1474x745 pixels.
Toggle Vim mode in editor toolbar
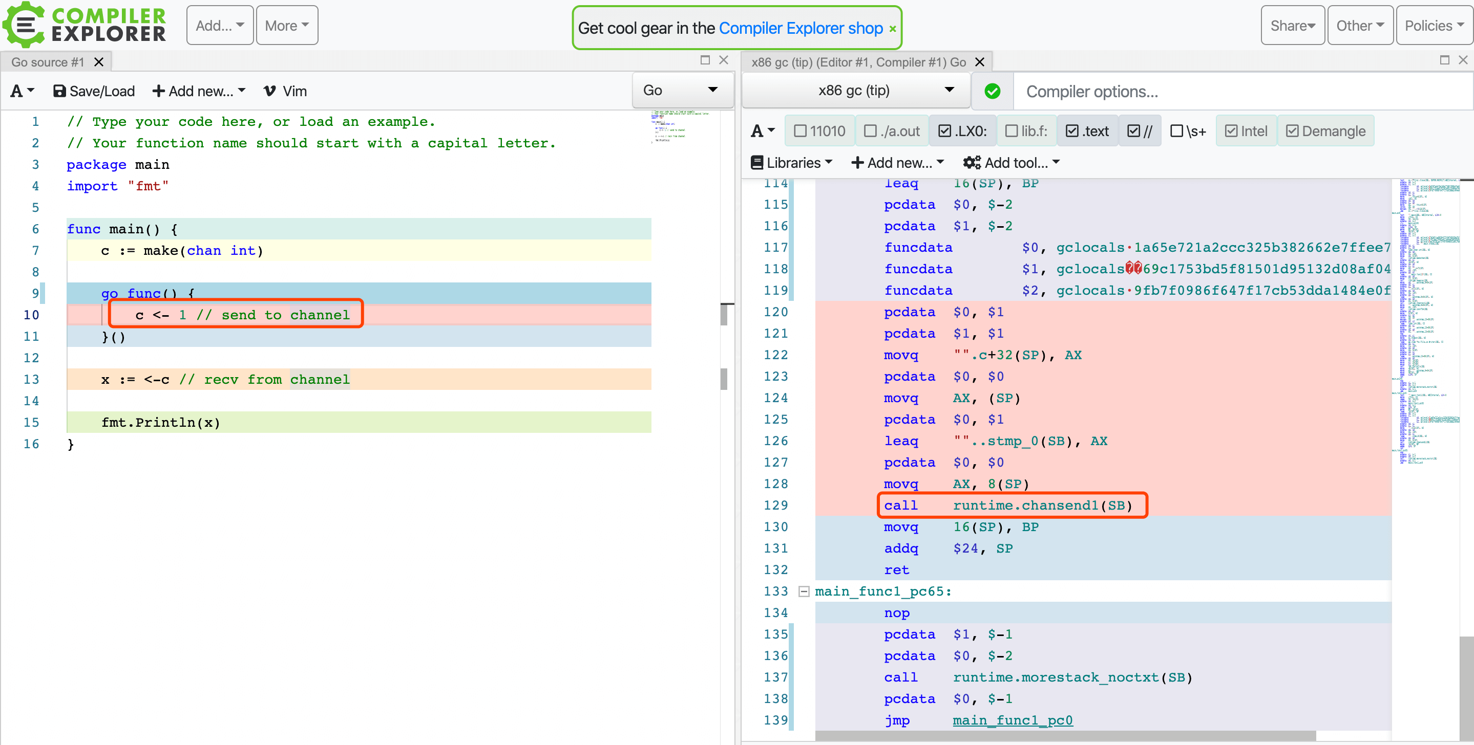click(x=285, y=91)
